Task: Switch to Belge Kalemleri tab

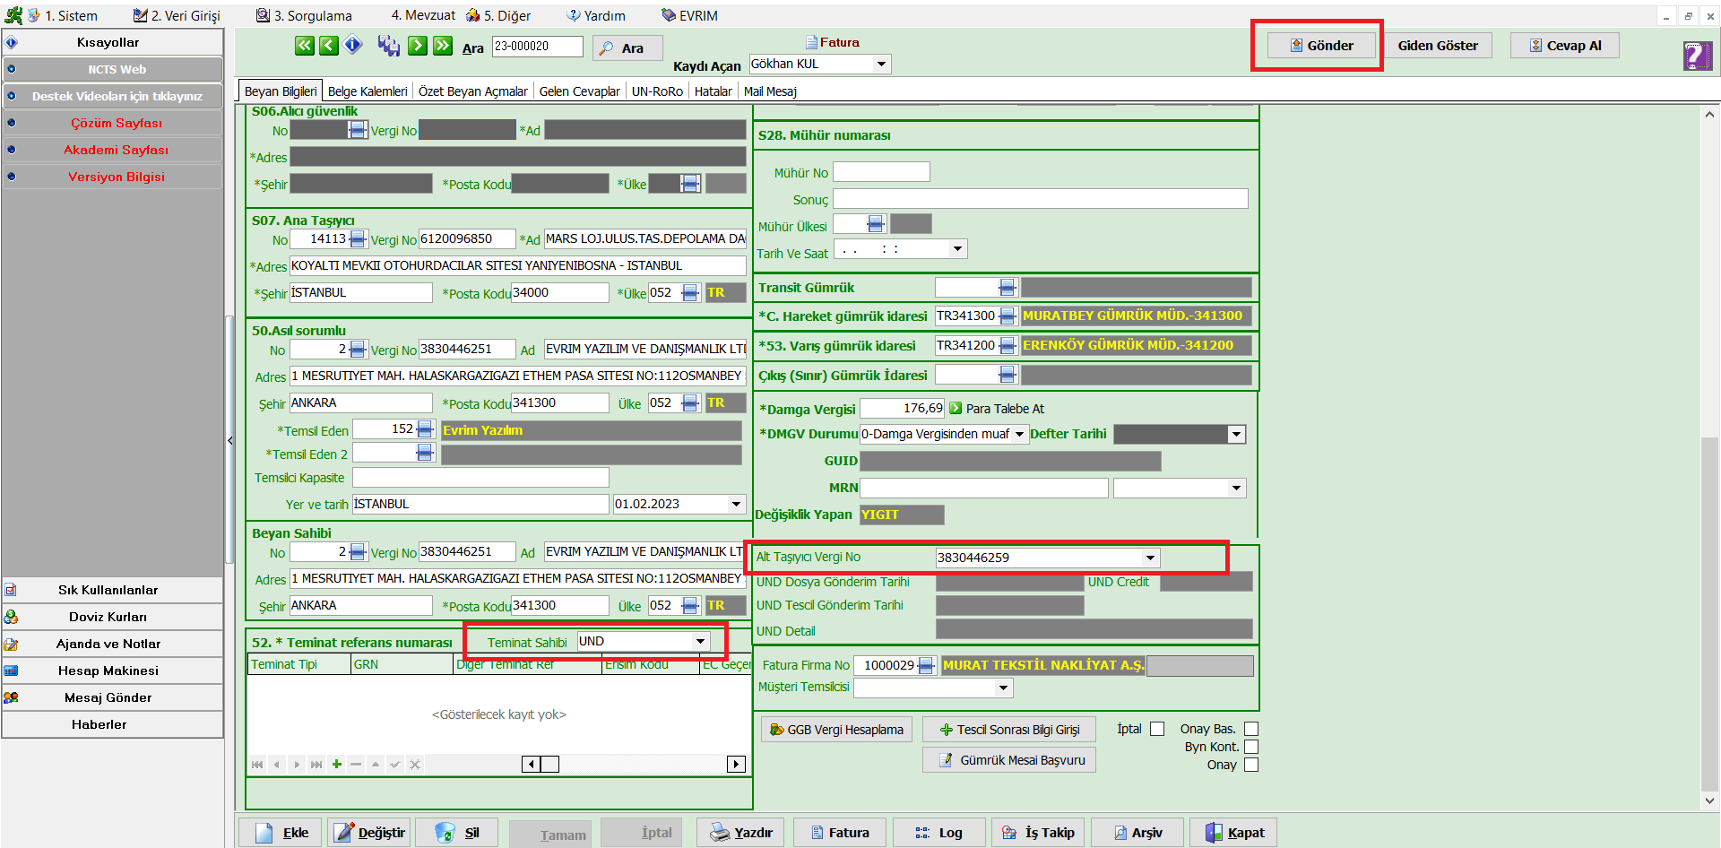Action: coord(368,91)
